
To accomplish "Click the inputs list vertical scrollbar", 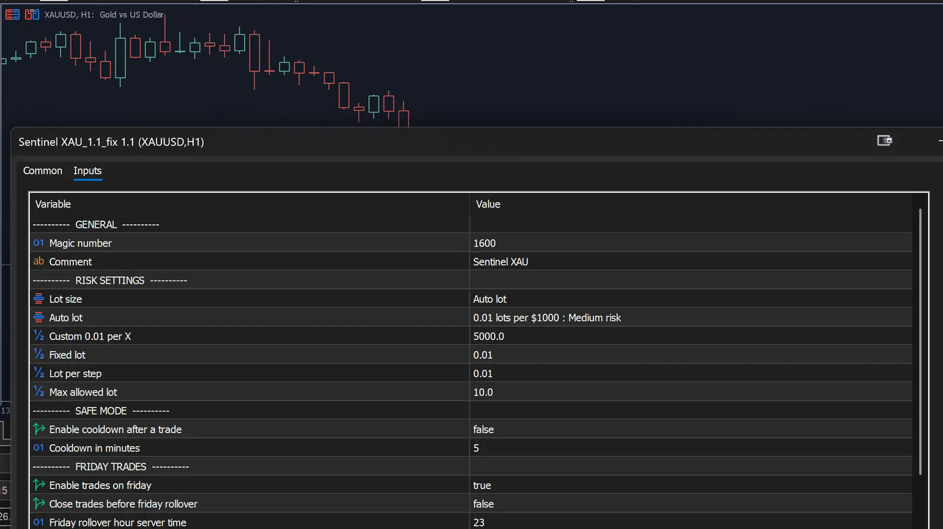I will [x=920, y=342].
